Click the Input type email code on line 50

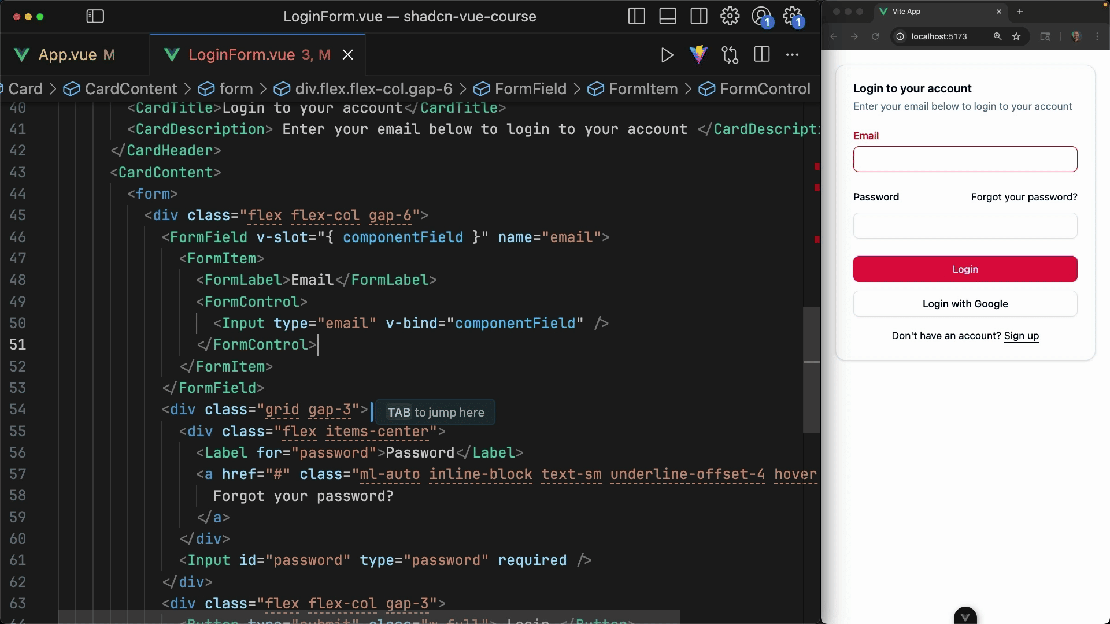point(411,323)
